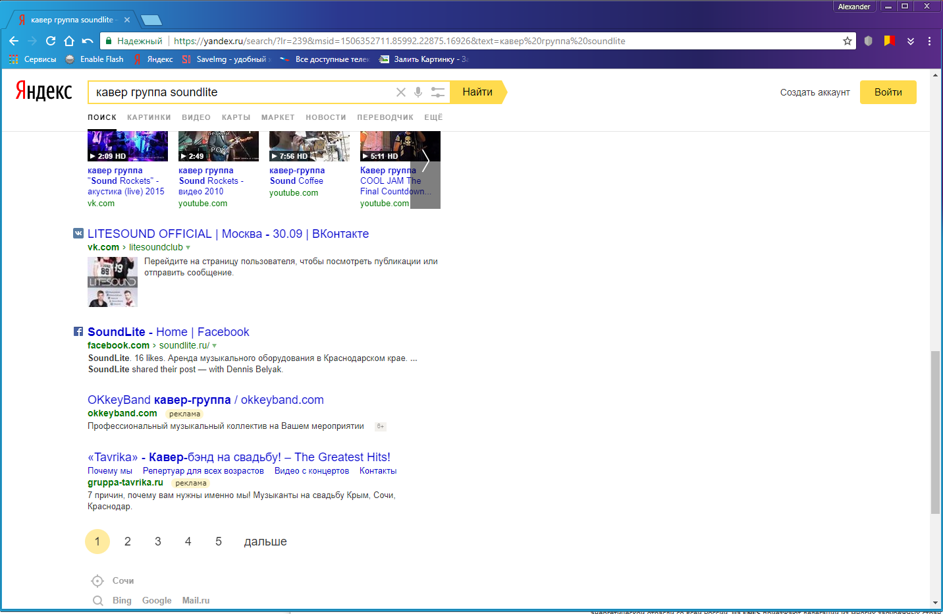
Task: Click the Сочи region link
Action: coord(123,580)
